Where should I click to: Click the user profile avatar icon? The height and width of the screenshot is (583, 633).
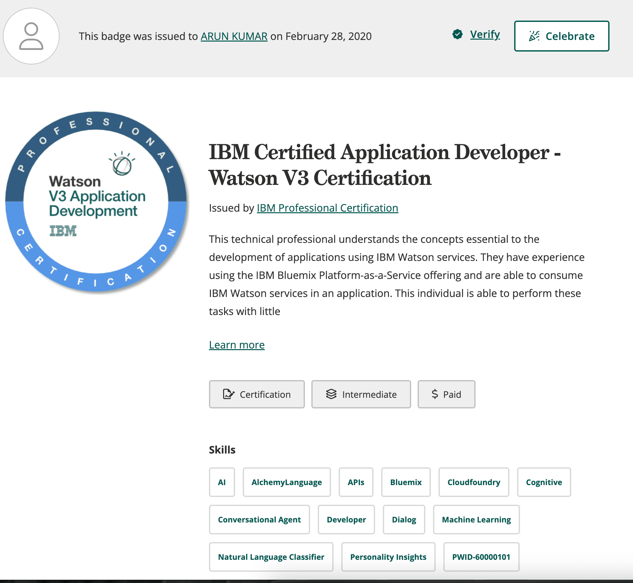(31, 36)
